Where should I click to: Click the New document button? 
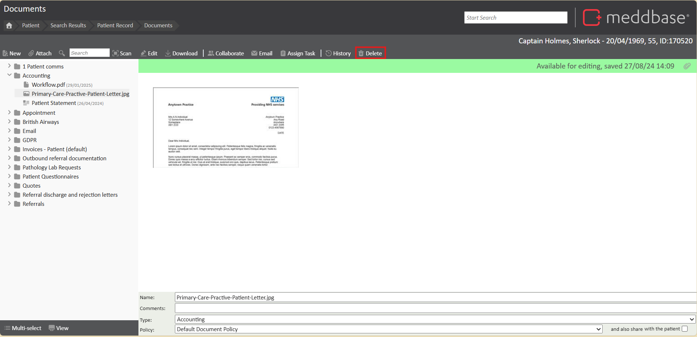(12, 53)
